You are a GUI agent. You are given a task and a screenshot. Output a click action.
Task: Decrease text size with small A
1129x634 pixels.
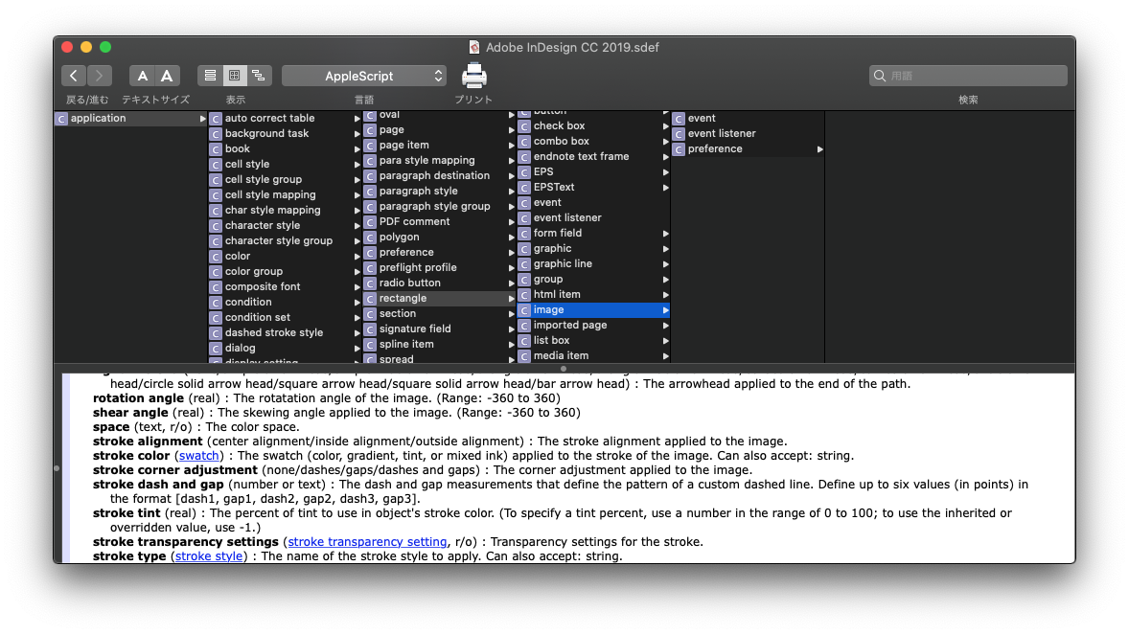[142, 76]
